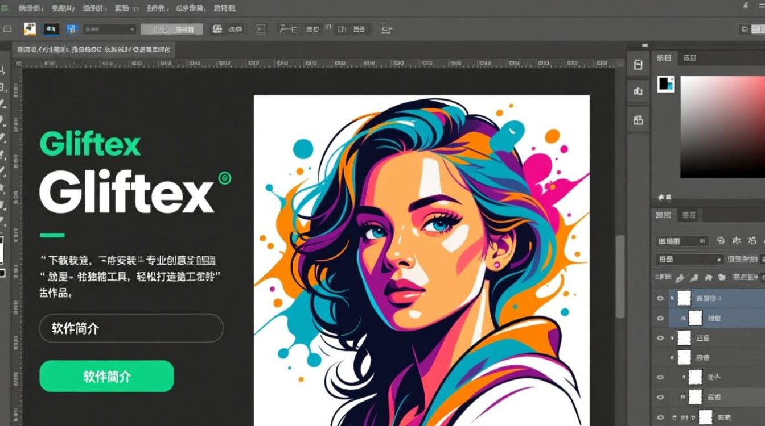Open the dropdown next to the blue icon in options bar

(109, 29)
